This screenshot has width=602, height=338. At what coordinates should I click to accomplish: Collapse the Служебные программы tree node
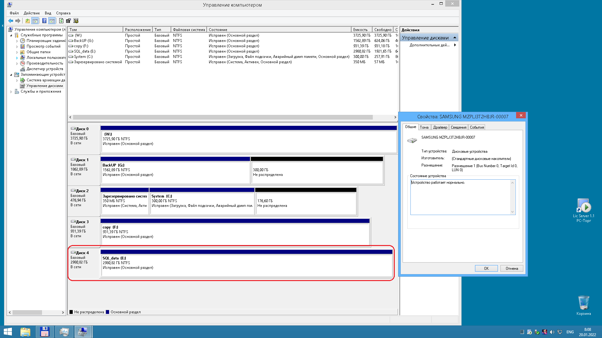[11, 35]
